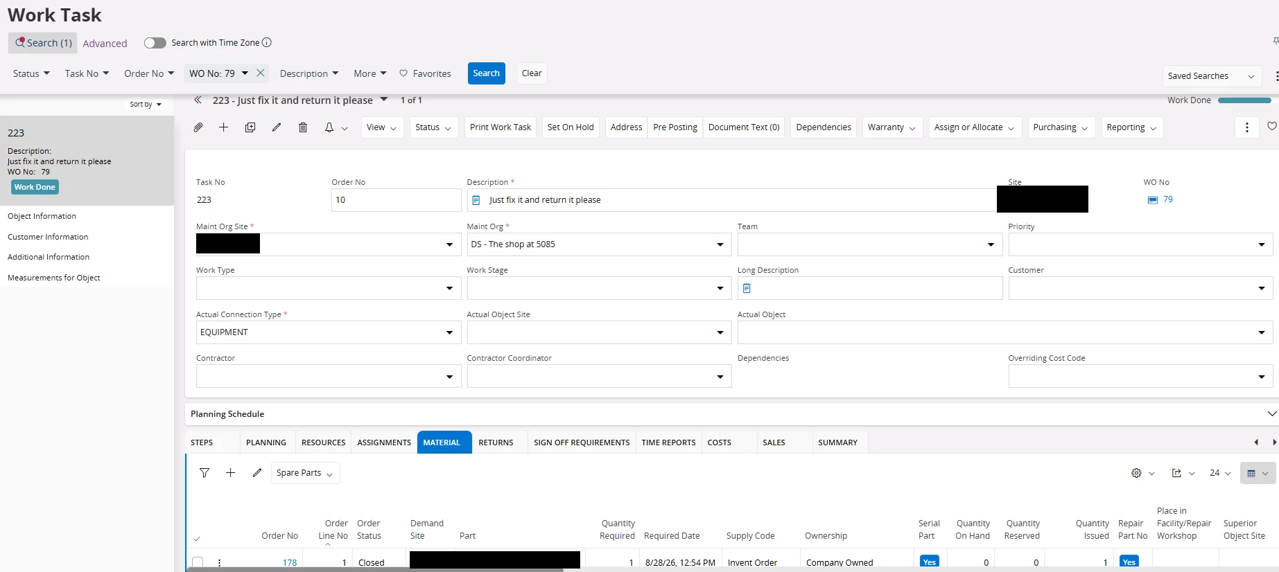Image resolution: width=1279 pixels, height=572 pixels.
Task: Open the Description note editor icon
Action: 476,200
